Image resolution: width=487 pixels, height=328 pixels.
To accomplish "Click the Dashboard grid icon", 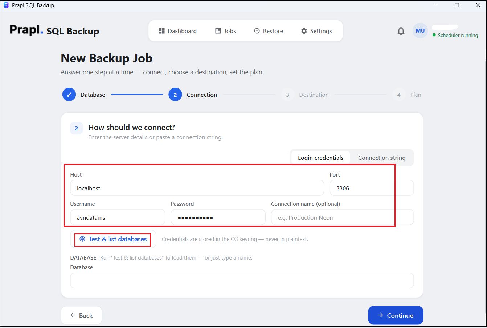I will coord(162,31).
